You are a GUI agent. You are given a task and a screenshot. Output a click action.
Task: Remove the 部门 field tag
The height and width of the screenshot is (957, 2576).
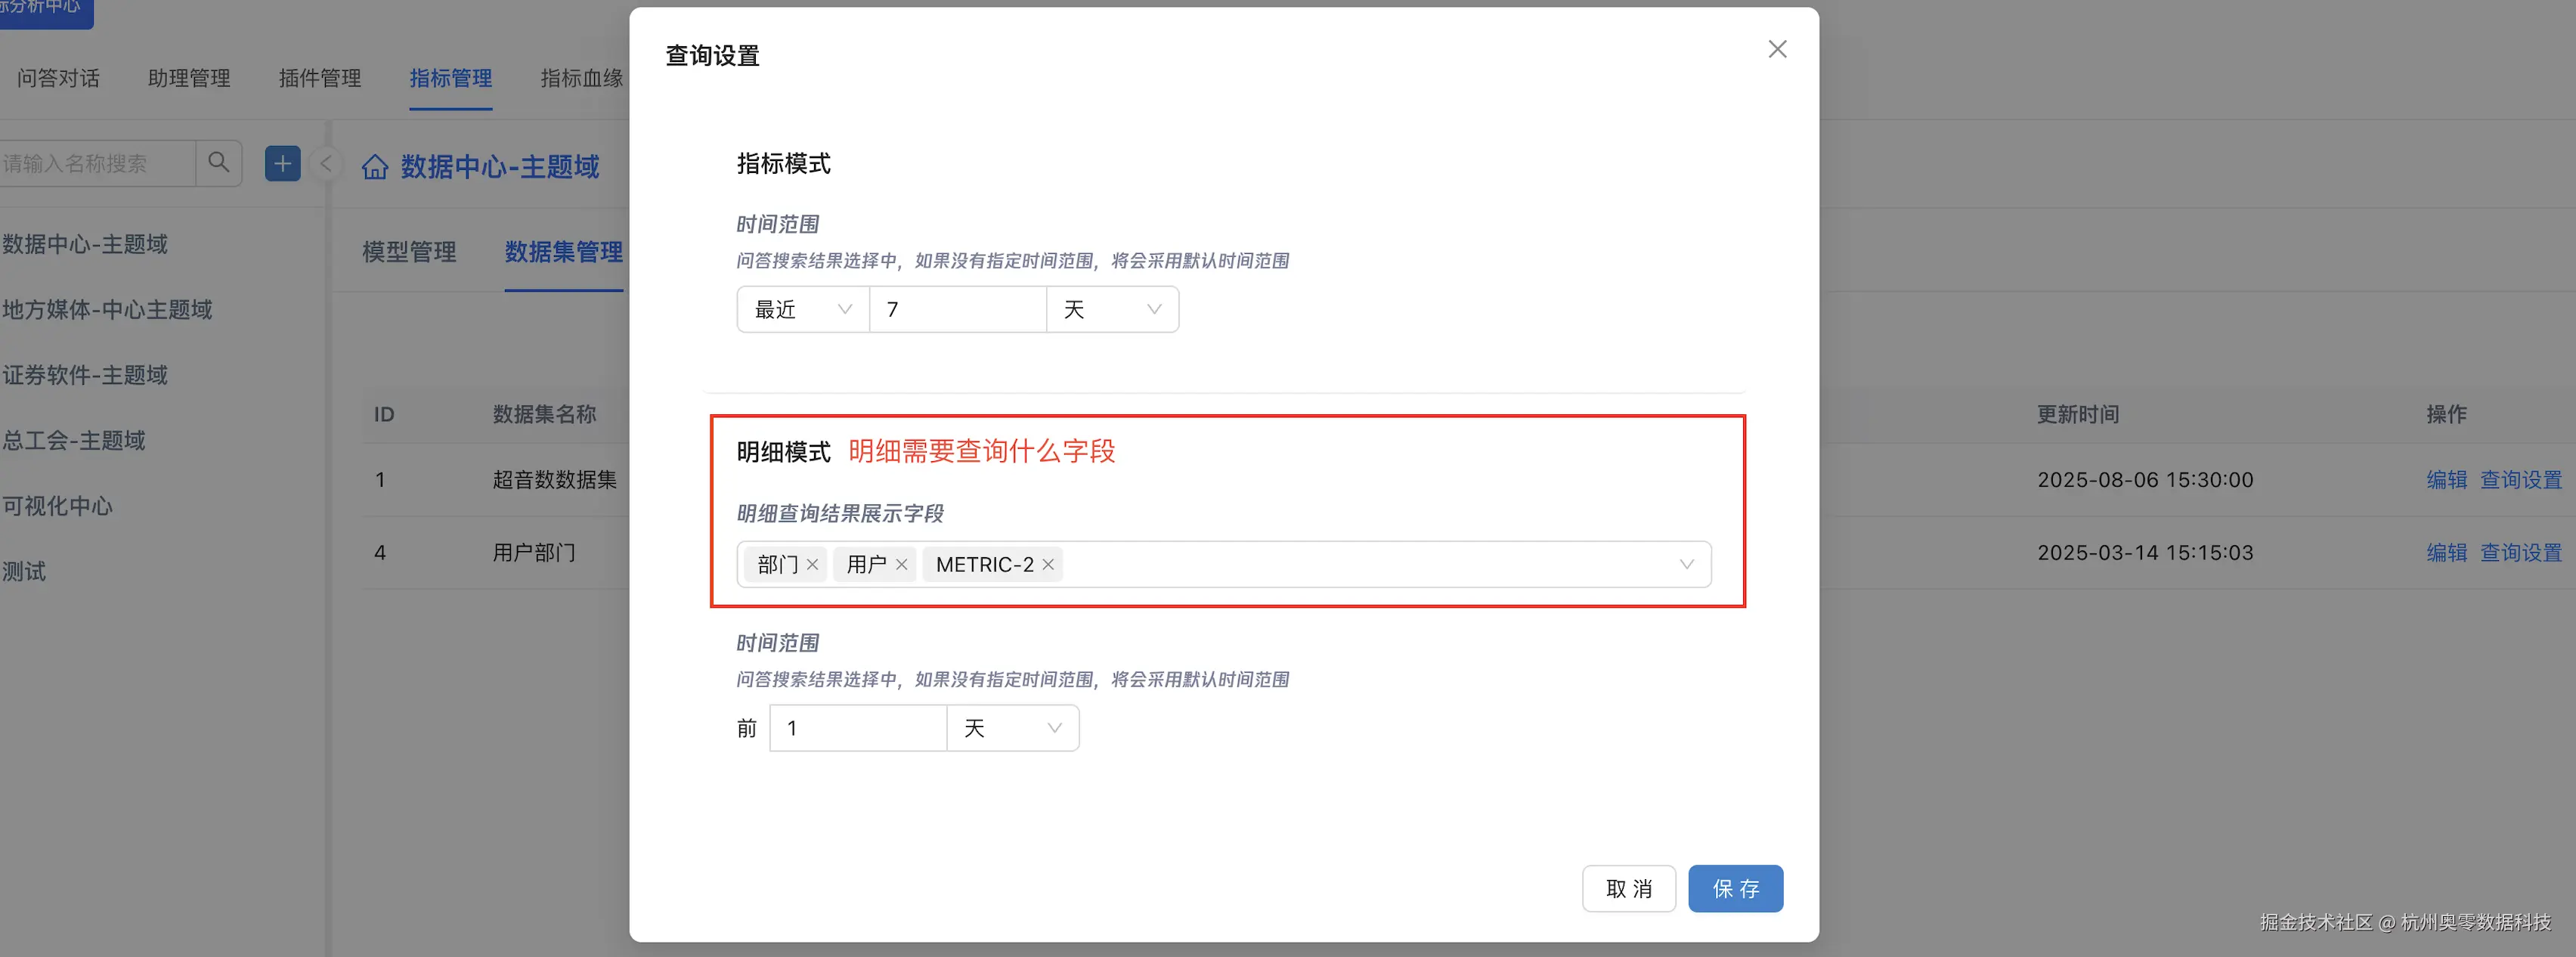(813, 564)
